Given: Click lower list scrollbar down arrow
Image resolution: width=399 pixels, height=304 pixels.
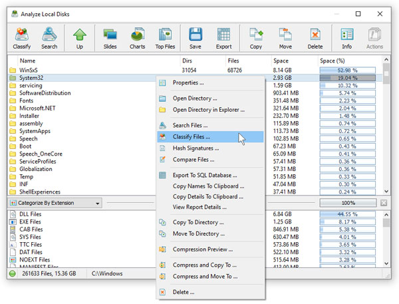Looking at the screenshot, I should (386, 263).
